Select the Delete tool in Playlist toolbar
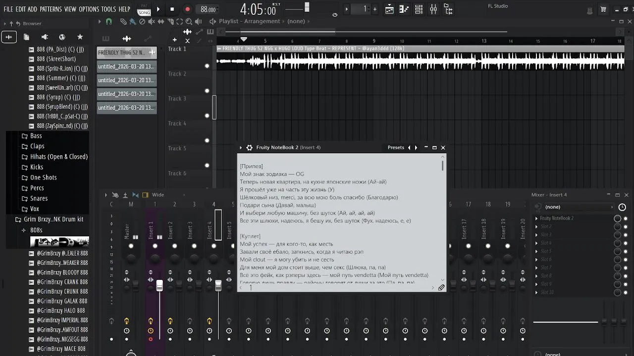The image size is (634, 356). (x=142, y=21)
